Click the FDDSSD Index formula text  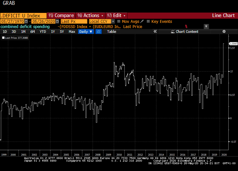[x=89, y=27]
